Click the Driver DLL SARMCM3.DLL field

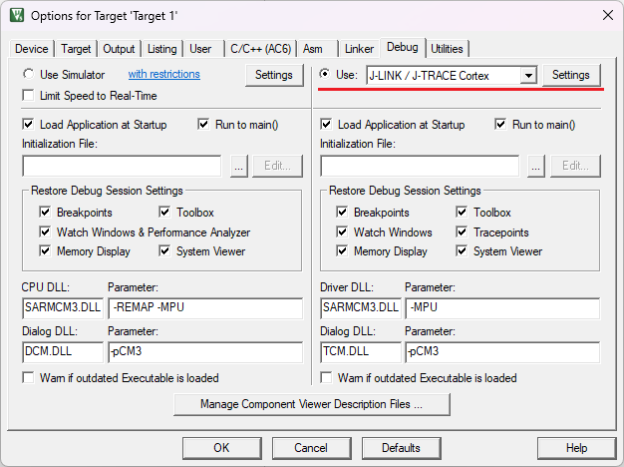tap(360, 307)
